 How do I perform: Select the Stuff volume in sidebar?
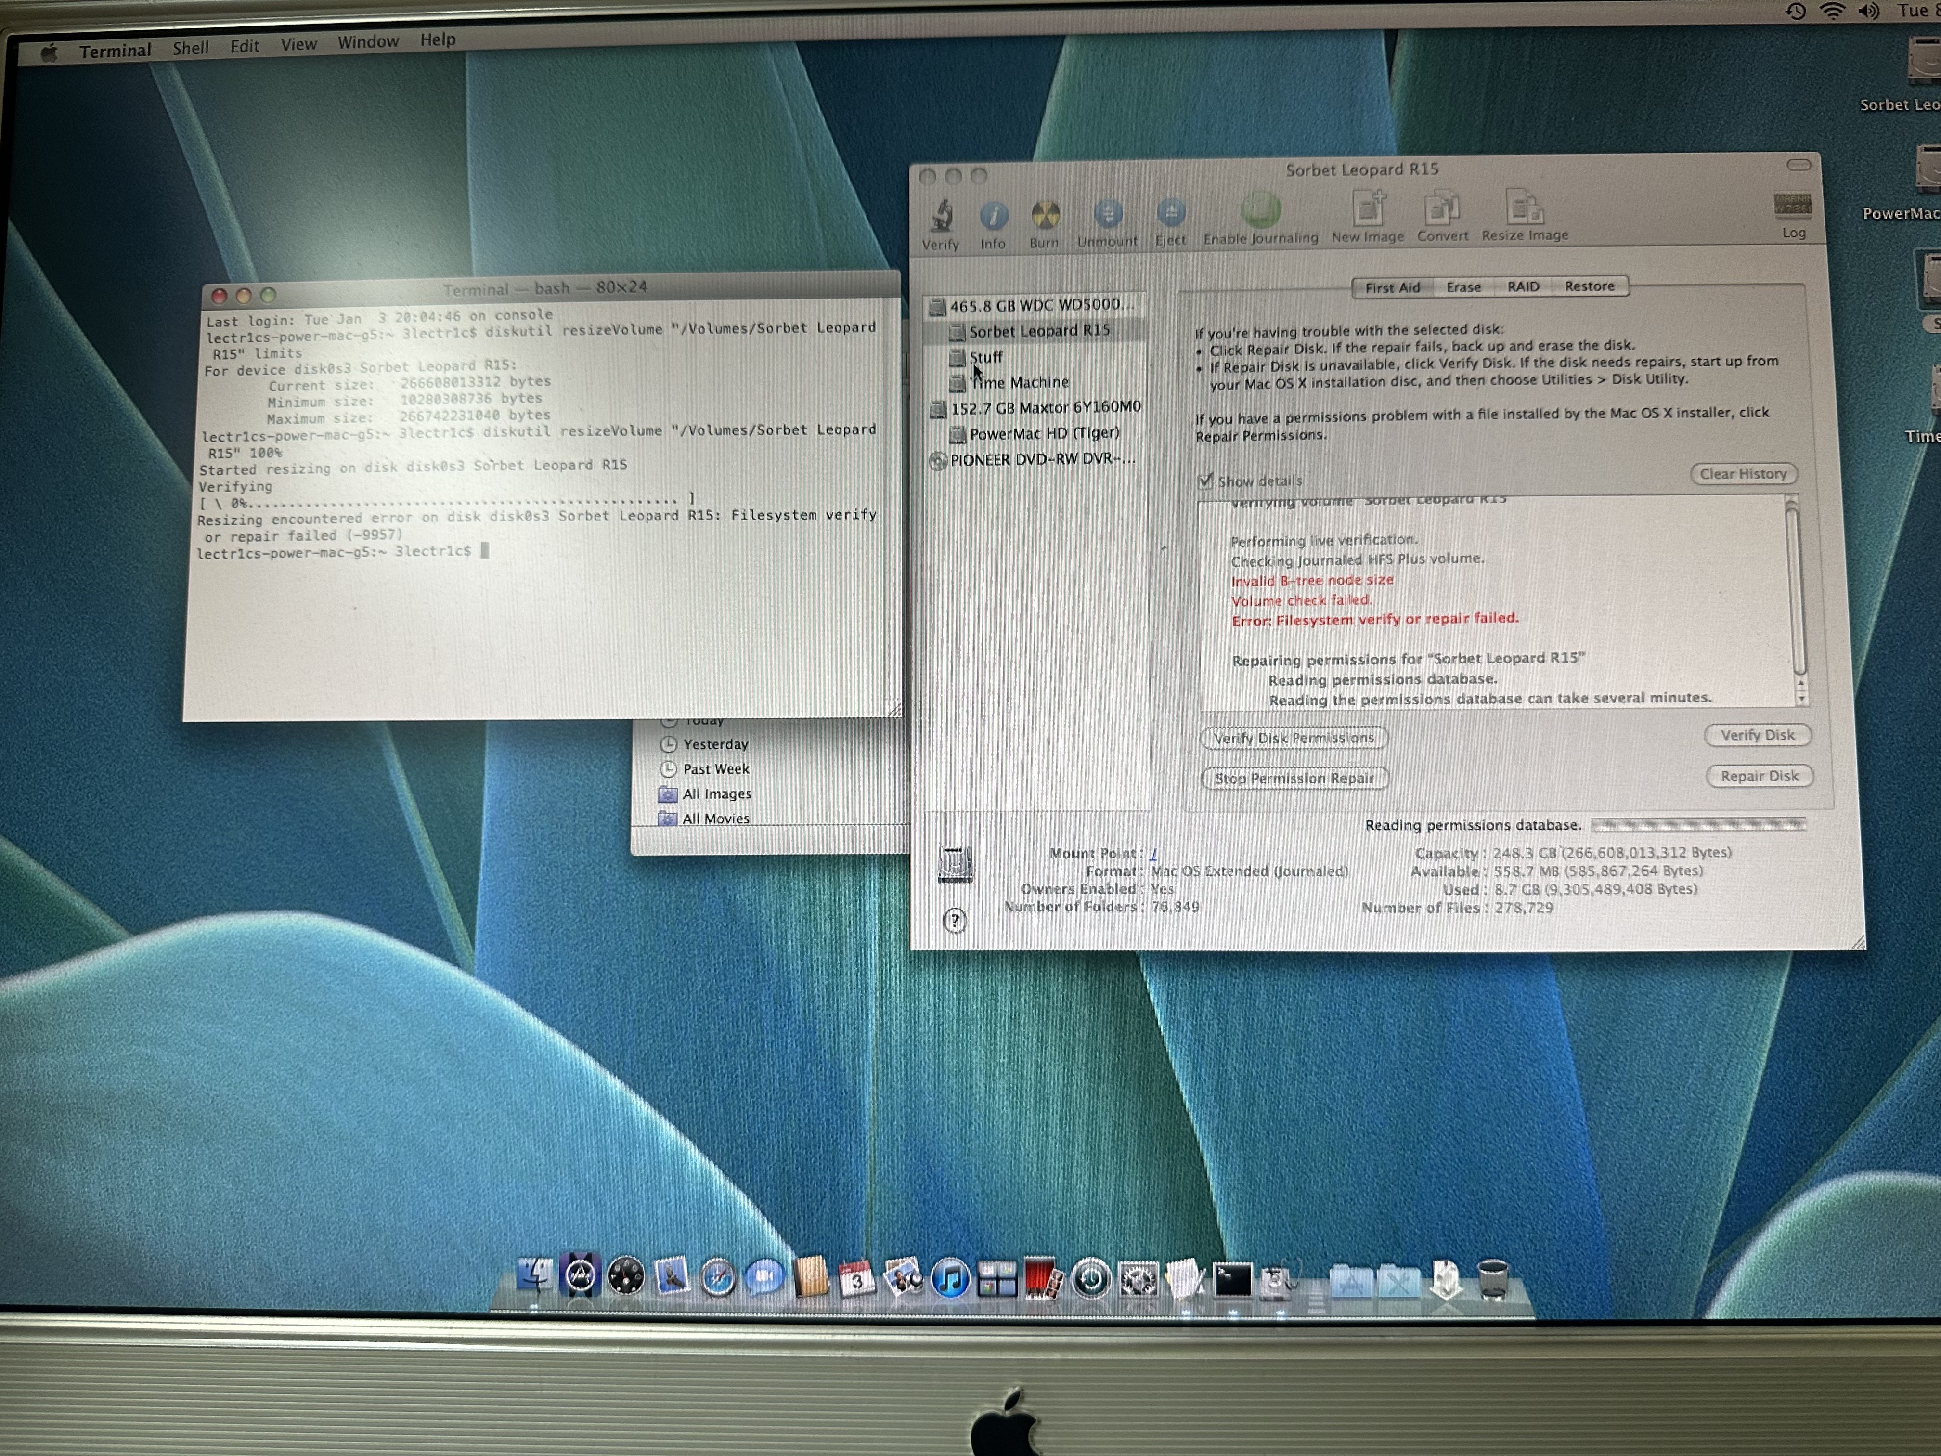(x=985, y=357)
